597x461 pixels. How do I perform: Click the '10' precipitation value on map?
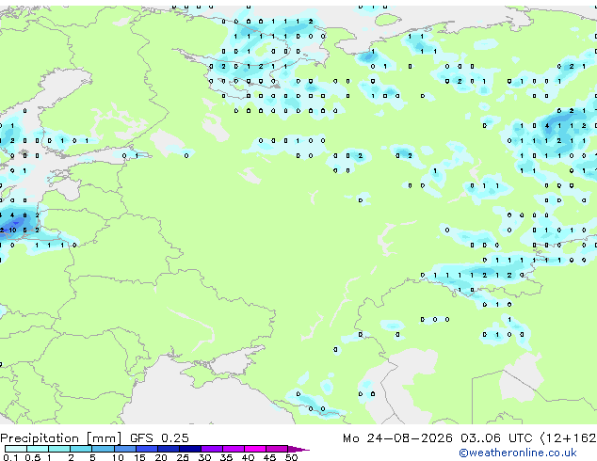12,230
